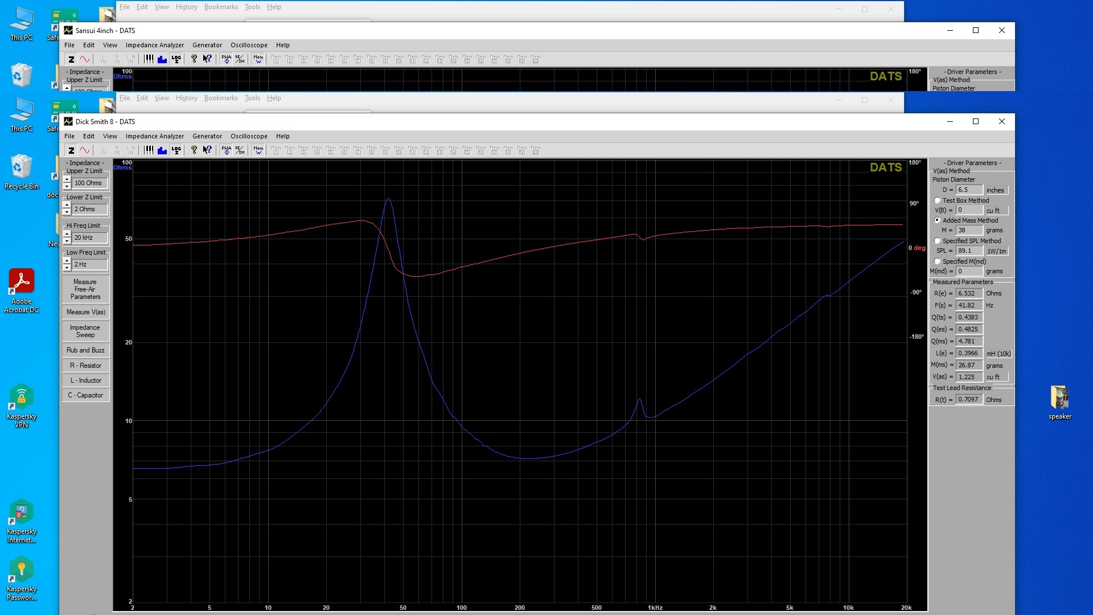The image size is (1093, 615).
Task: Select the Added Mass Method radio button
Action: coord(937,220)
